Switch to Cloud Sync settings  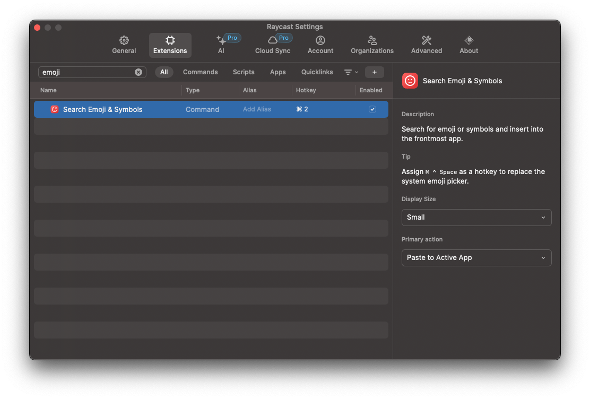tap(273, 45)
